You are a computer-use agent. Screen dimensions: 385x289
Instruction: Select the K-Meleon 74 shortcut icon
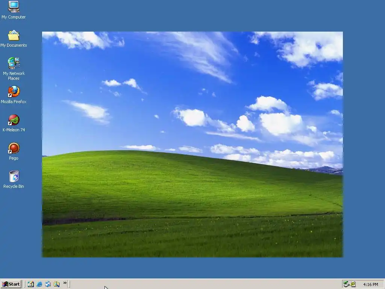(14, 120)
